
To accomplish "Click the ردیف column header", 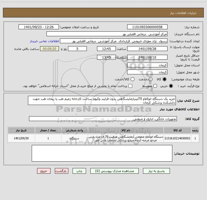I will 195,130.
